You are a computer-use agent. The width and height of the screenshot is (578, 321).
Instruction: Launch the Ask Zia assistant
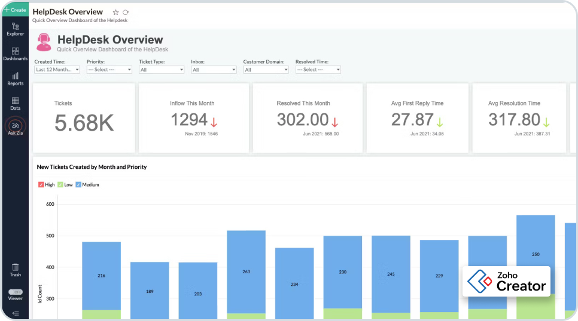tap(15, 127)
